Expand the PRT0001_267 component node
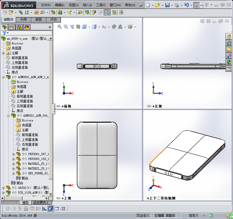 [x=13, y=154]
